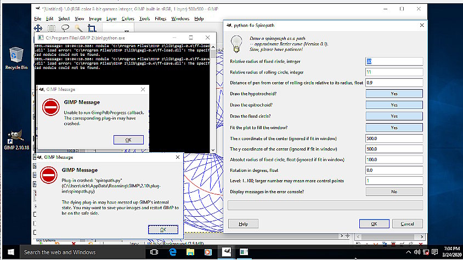Click the right dock scrollbar right arrow
This screenshot has width=463, height=260.
tap(422, 236)
